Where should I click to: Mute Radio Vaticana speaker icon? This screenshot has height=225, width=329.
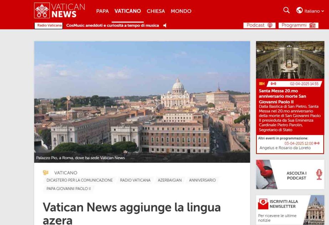(x=165, y=25)
